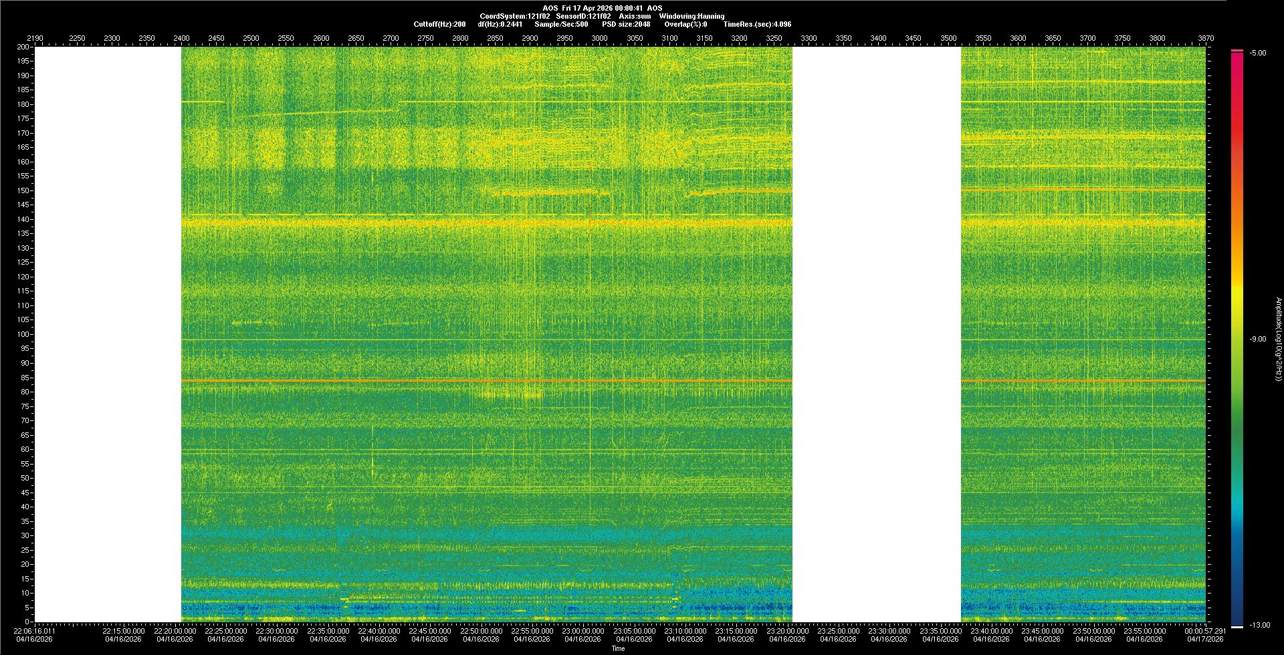Select the 3000 tick on top axis
This screenshot has height=655, width=1284.
[600, 38]
